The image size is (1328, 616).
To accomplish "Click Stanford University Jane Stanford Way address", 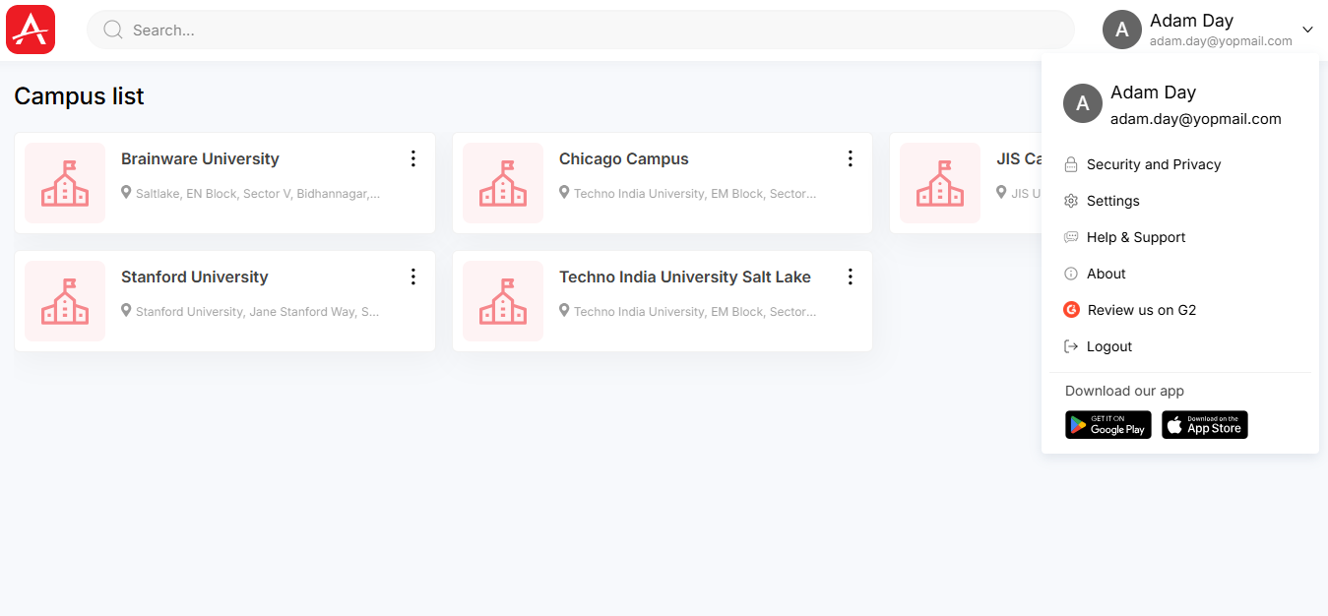I will point(258,312).
